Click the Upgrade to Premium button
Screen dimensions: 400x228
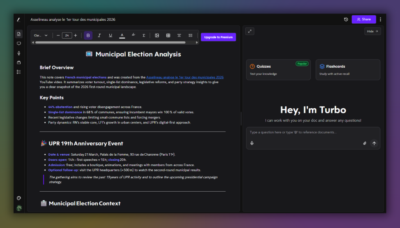[x=218, y=37]
